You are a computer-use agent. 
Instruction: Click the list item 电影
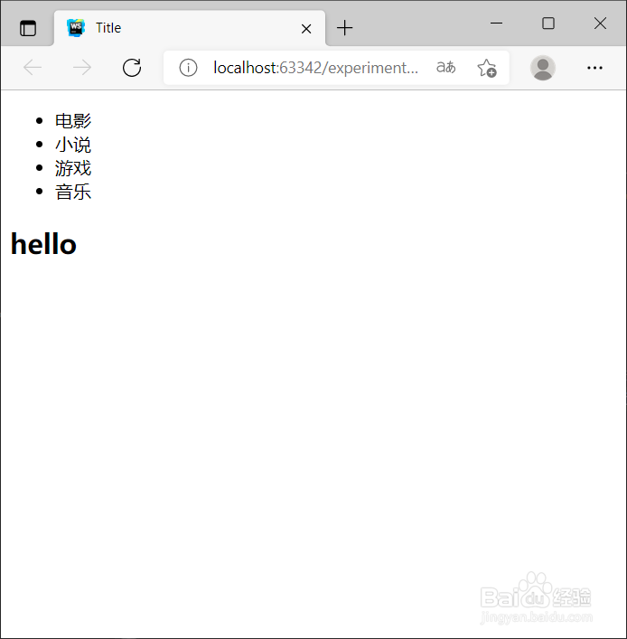(x=73, y=120)
